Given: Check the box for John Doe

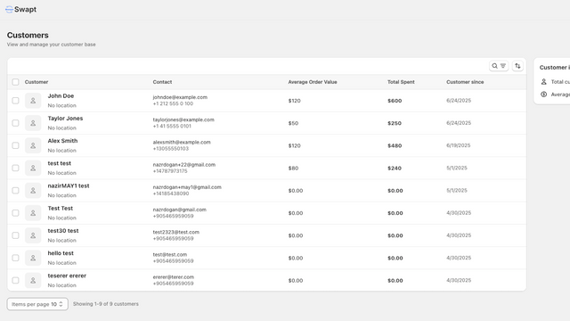Looking at the screenshot, I should click(15, 101).
